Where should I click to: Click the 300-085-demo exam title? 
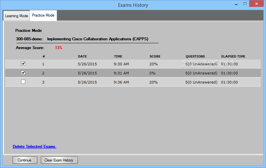[x=82, y=39]
